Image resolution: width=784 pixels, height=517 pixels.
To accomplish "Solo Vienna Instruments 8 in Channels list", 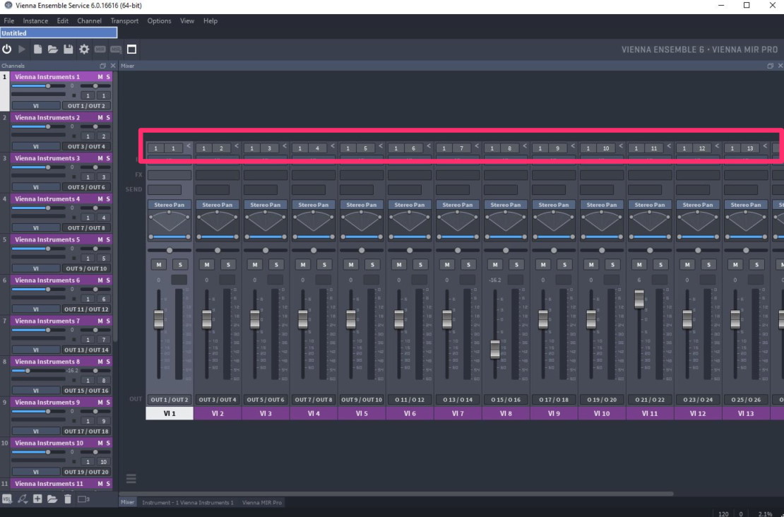I will 108,362.
